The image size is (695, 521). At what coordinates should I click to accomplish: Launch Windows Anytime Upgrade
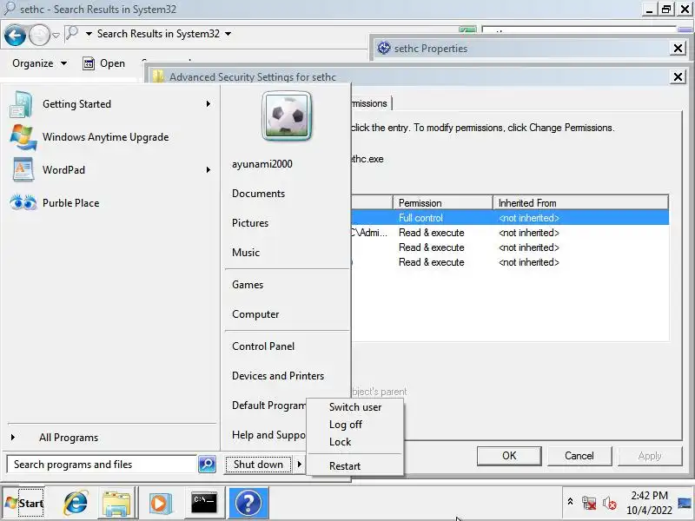pyautogui.click(x=109, y=137)
